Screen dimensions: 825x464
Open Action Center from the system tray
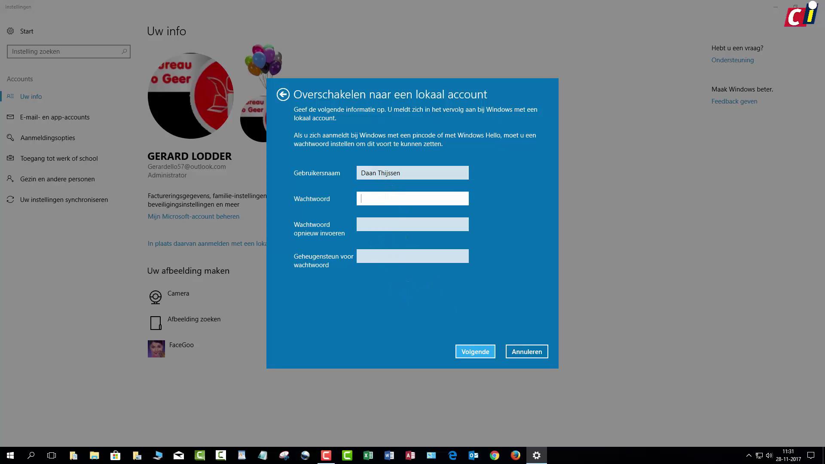coord(810,455)
